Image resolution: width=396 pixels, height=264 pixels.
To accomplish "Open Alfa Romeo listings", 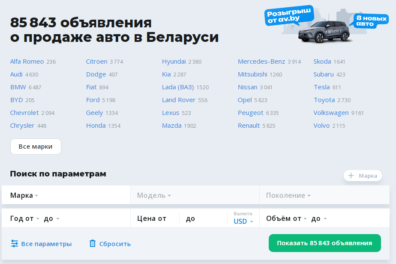I will click(x=27, y=62).
